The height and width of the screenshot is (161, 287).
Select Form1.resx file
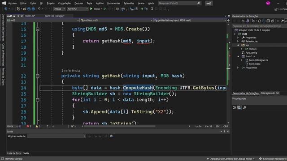pyautogui.click(x=255, y=64)
